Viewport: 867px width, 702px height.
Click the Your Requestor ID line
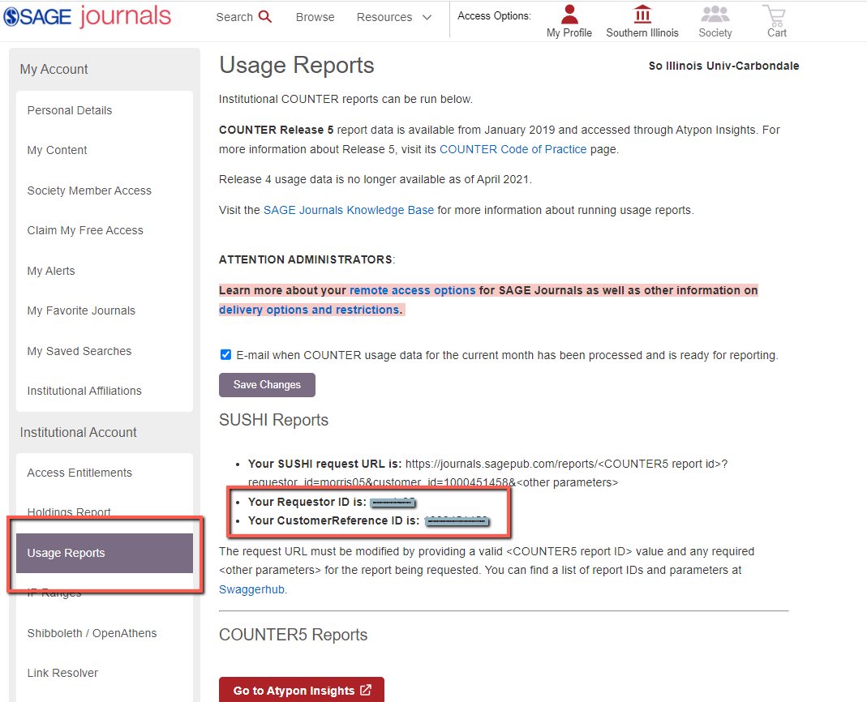[331, 502]
